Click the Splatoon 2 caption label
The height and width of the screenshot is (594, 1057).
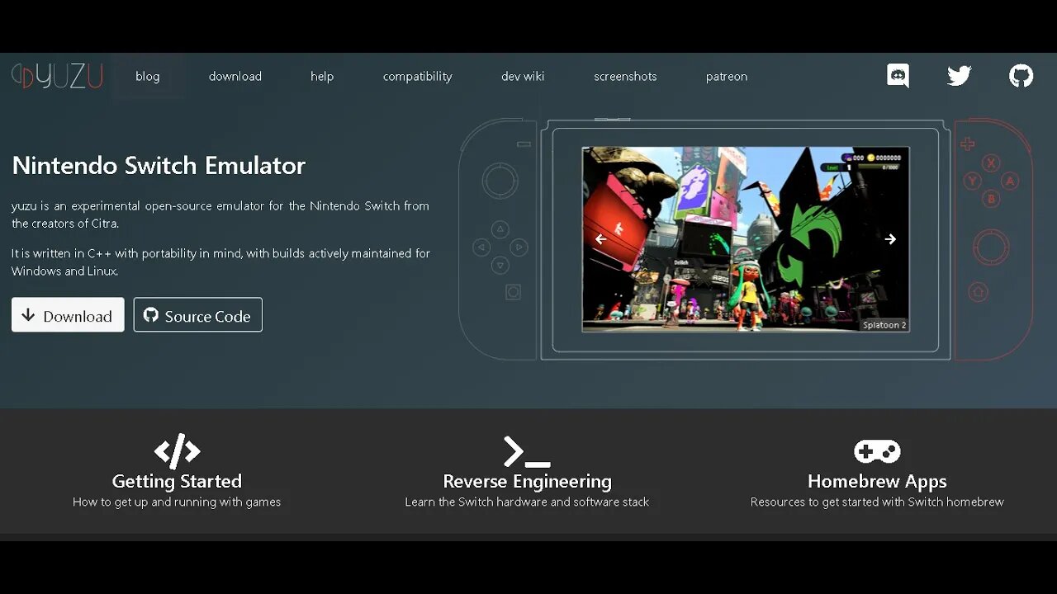click(x=884, y=325)
